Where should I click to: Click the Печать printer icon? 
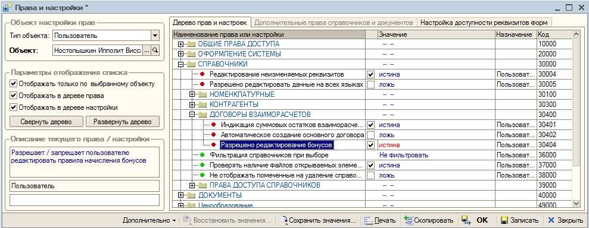(x=368, y=220)
